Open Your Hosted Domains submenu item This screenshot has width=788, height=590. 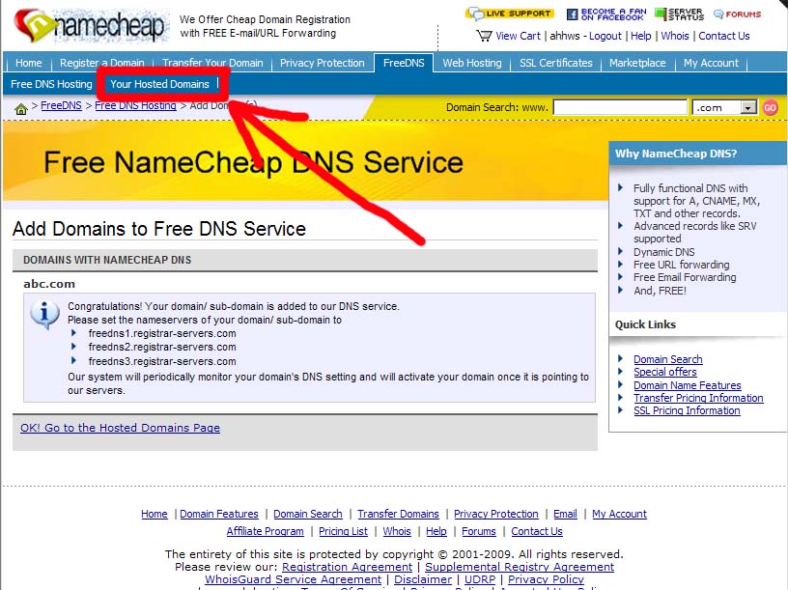tap(159, 84)
